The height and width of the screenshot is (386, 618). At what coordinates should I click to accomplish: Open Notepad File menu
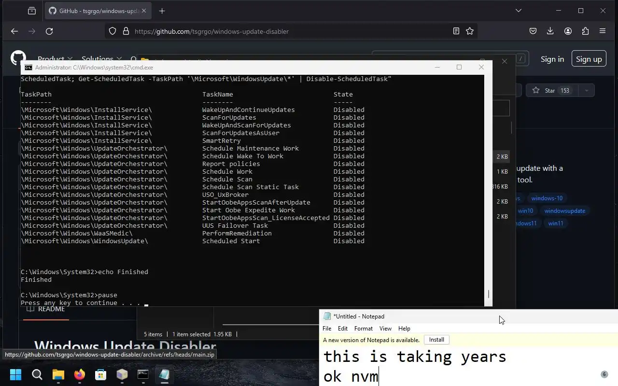[327, 329]
